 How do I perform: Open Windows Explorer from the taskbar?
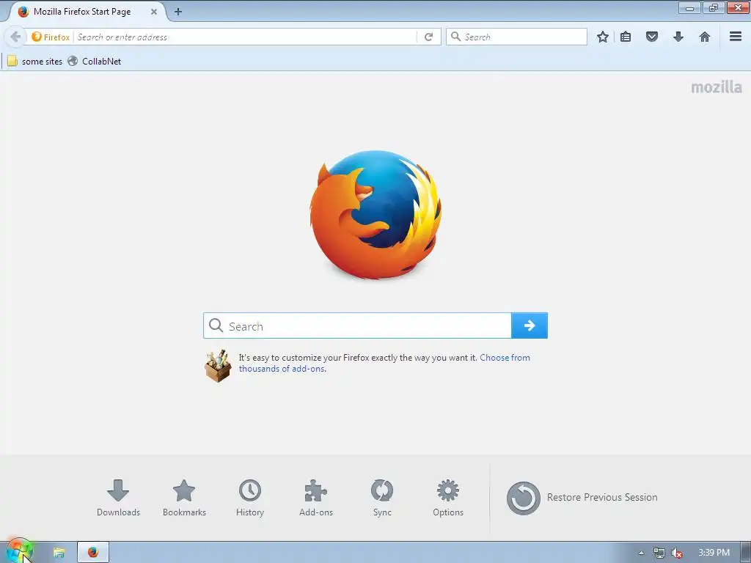coord(59,553)
